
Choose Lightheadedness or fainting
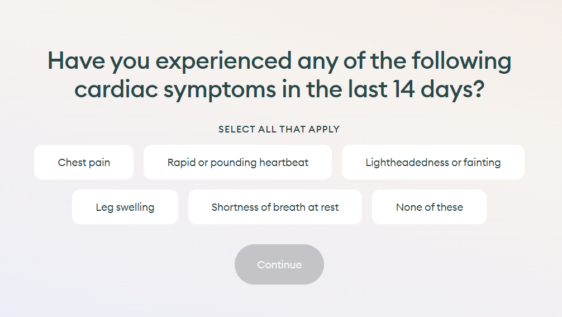click(433, 163)
